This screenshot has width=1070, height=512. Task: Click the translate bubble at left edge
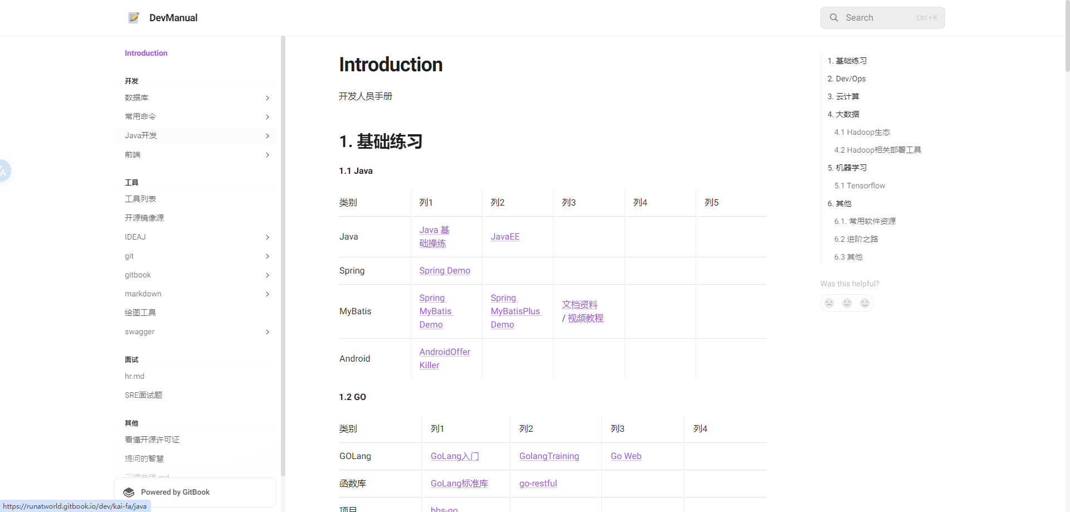coord(4,171)
